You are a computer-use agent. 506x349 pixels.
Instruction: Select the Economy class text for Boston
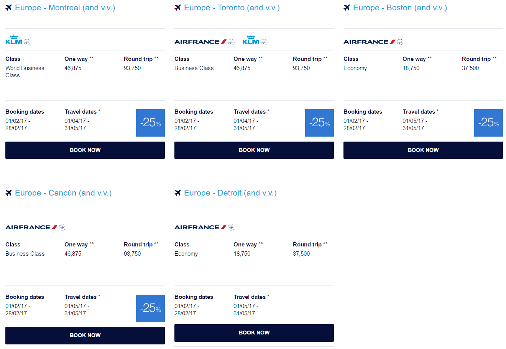pyautogui.click(x=355, y=68)
